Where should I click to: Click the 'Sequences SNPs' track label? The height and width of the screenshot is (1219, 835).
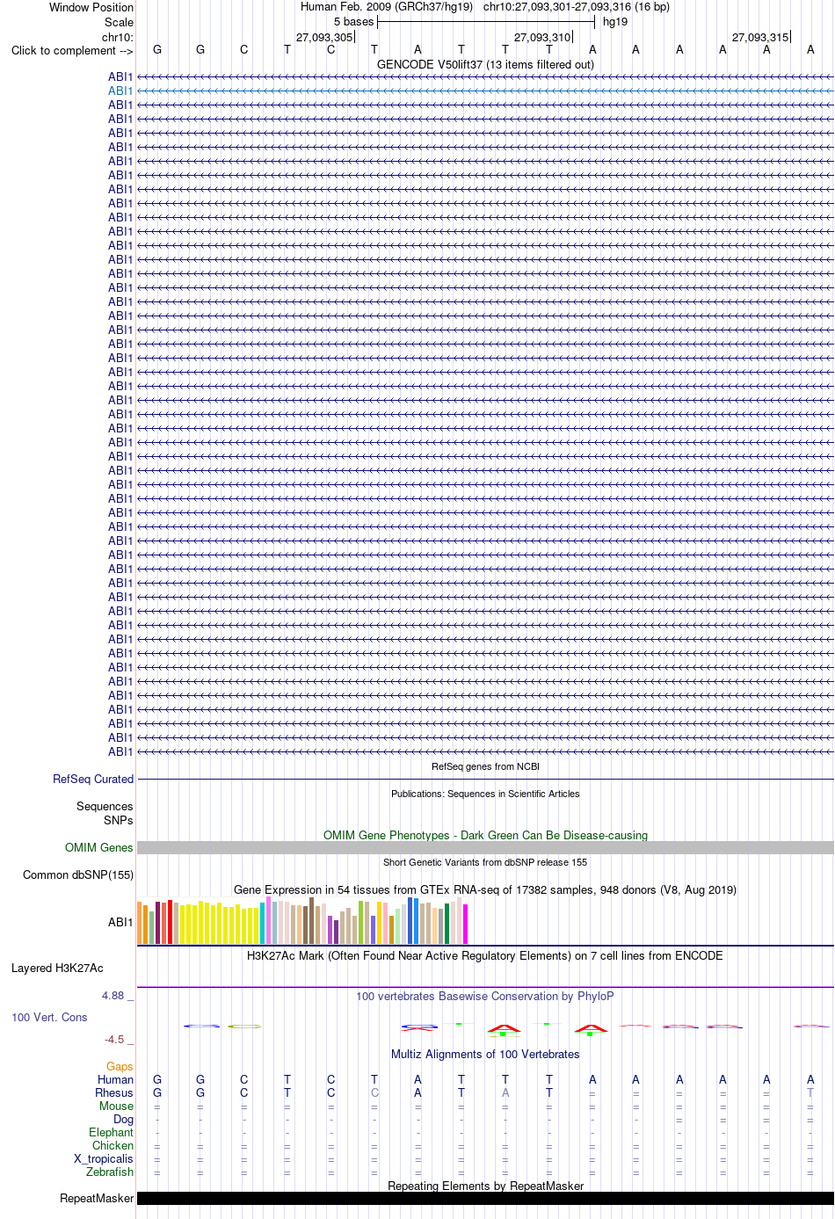pos(105,813)
